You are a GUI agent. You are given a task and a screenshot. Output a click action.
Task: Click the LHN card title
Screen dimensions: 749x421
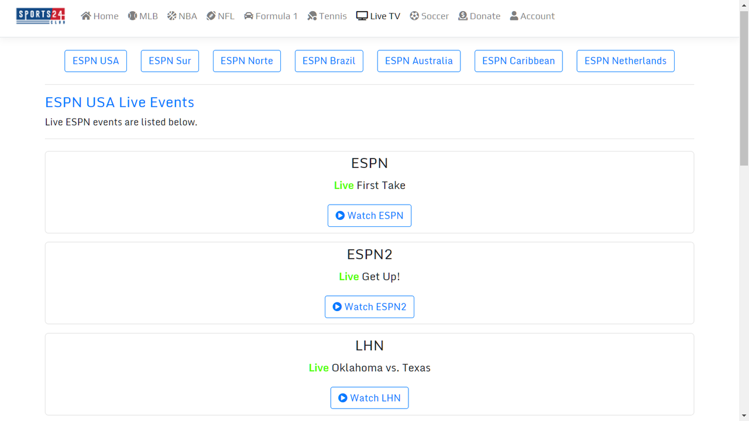pyautogui.click(x=370, y=346)
